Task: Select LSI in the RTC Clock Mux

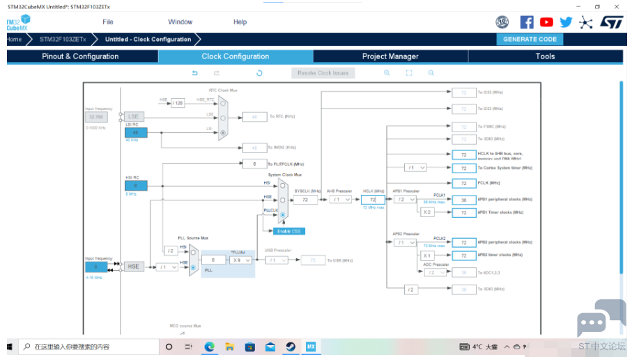Action: (222, 132)
